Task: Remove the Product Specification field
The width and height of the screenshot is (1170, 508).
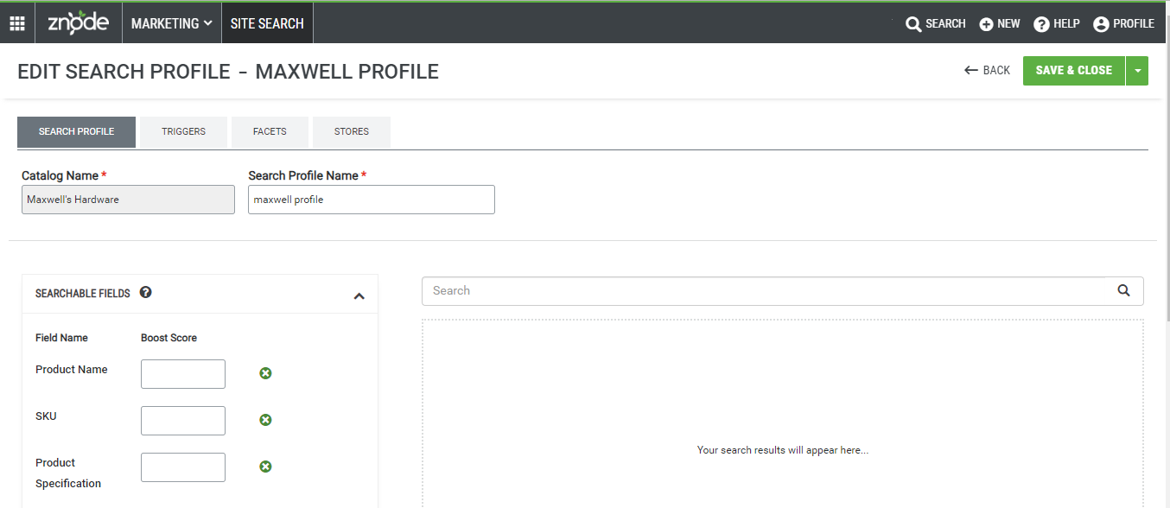Action: coord(266,467)
